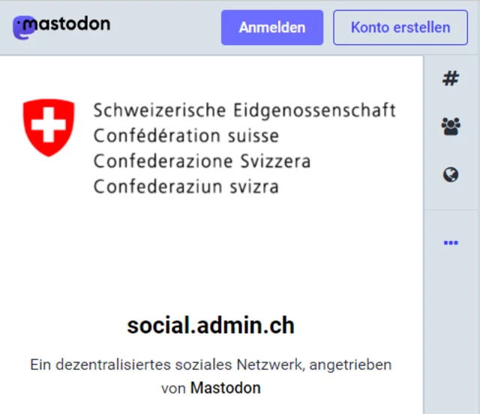The width and height of the screenshot is (480, 414).
Task: Click the social.admin.ch server heading
Action: point(211,325)
